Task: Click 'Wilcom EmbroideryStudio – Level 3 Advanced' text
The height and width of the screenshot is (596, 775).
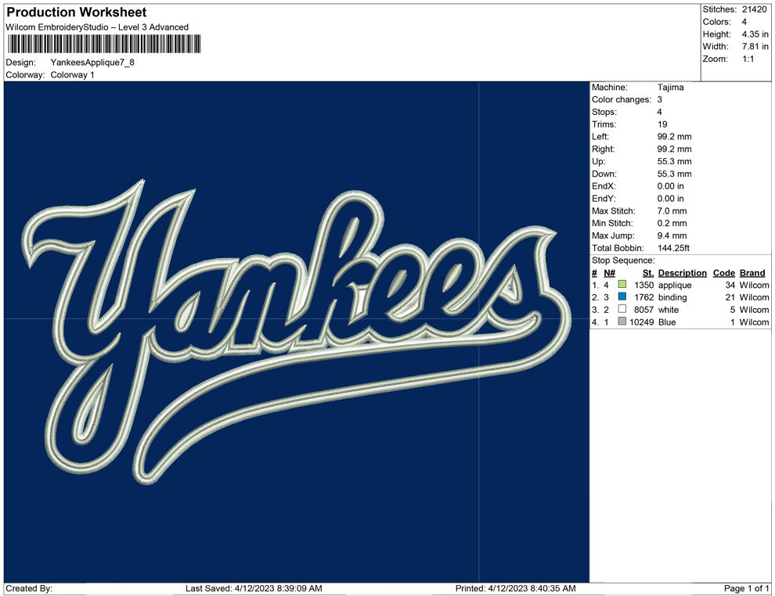Action: coord(97,27)
